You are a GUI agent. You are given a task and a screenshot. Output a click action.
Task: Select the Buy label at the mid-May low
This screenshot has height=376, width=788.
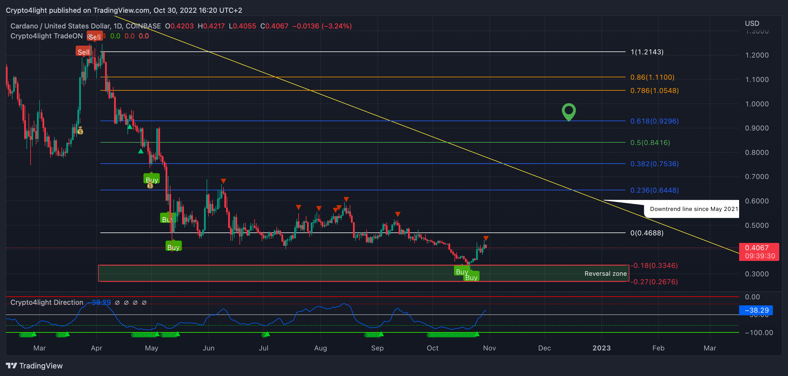pyautogui.click(x=173, y=246)
